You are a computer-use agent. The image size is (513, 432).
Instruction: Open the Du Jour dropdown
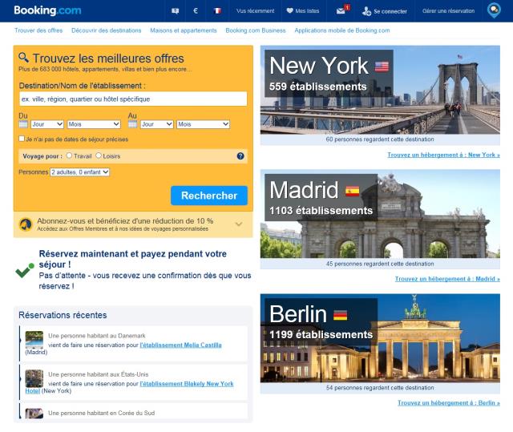(47, 124)
